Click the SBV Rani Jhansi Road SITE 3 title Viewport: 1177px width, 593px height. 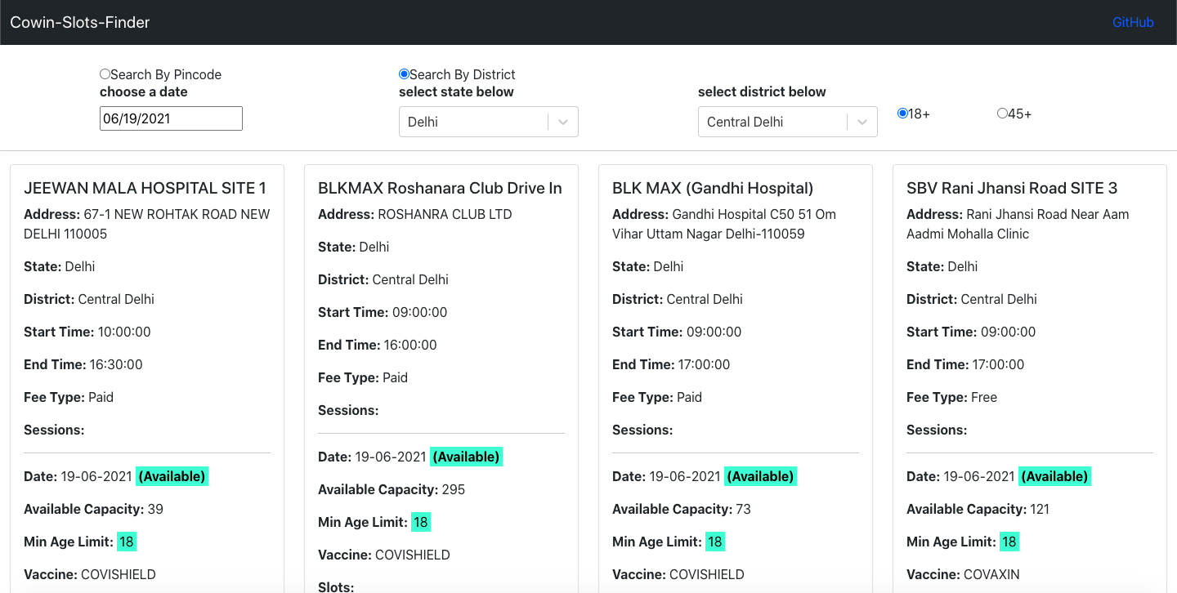[x=1012, y=188]
